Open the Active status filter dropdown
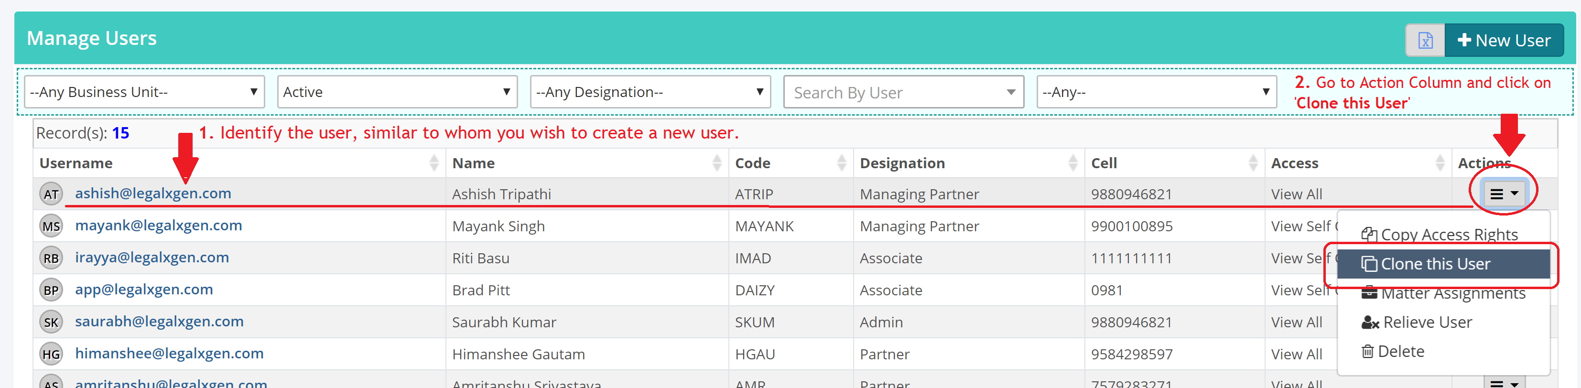This screenshot has width=1581, height=388. coord(397,92)
